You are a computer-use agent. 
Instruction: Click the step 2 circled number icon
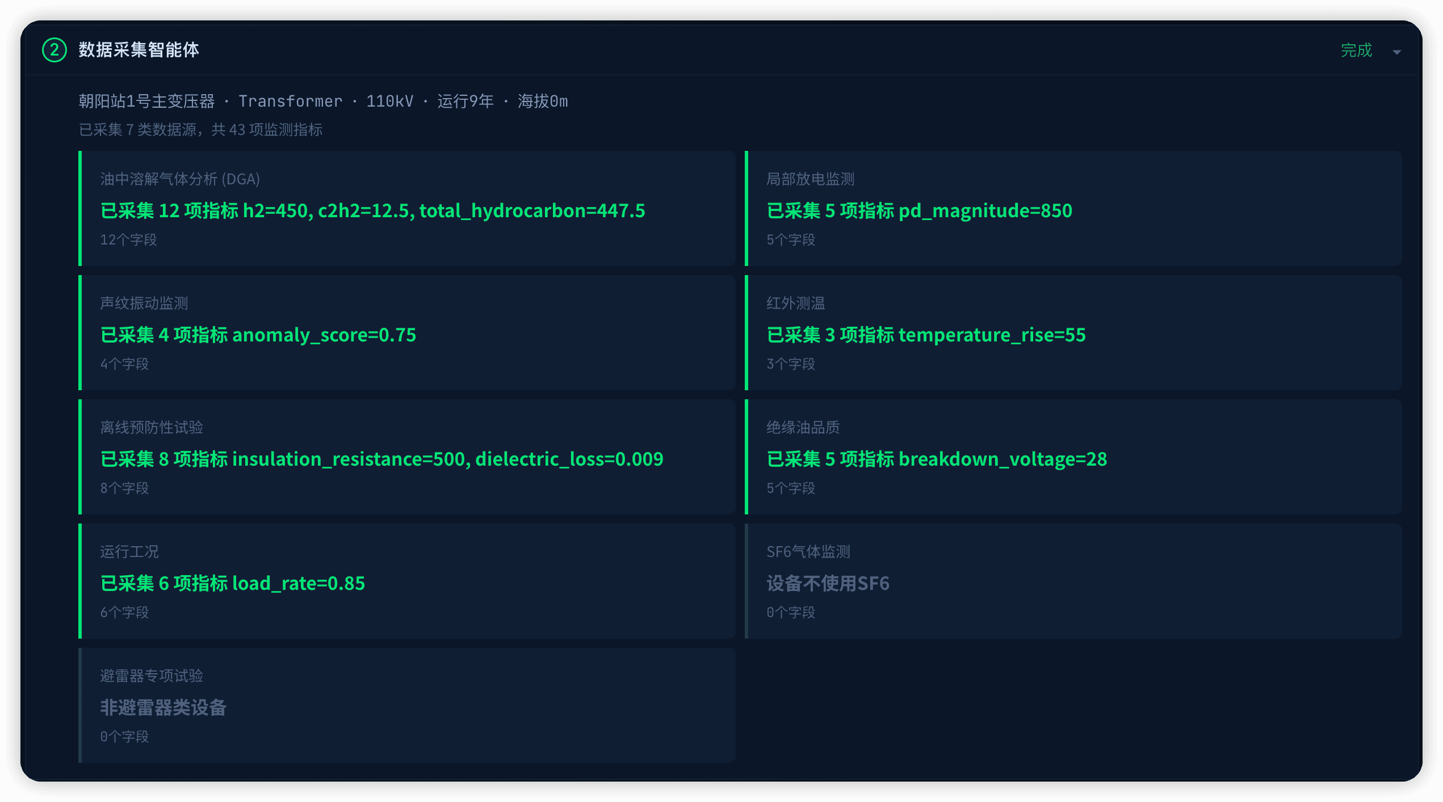point(54,50)
